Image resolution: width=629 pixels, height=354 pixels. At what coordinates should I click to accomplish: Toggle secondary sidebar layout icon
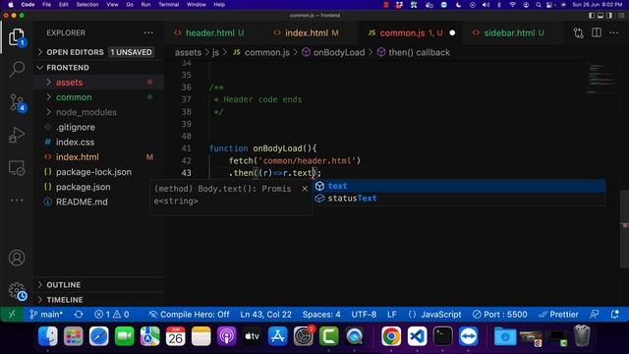(x=609, y=16)
